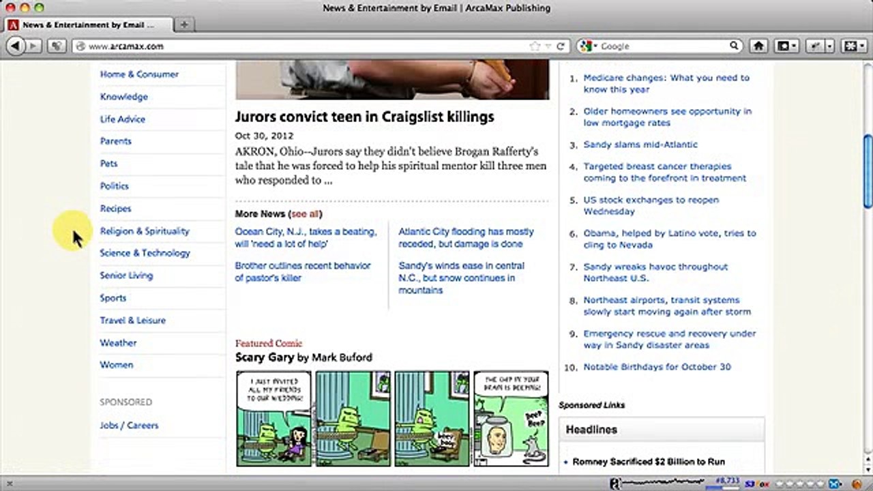Viewport: 873px width, 491px height.
Task: Select the News & Entertainment by Email tab
Action: pos(87,25)
